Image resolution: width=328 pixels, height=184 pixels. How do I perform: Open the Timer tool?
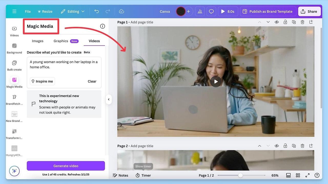(143, 175)
